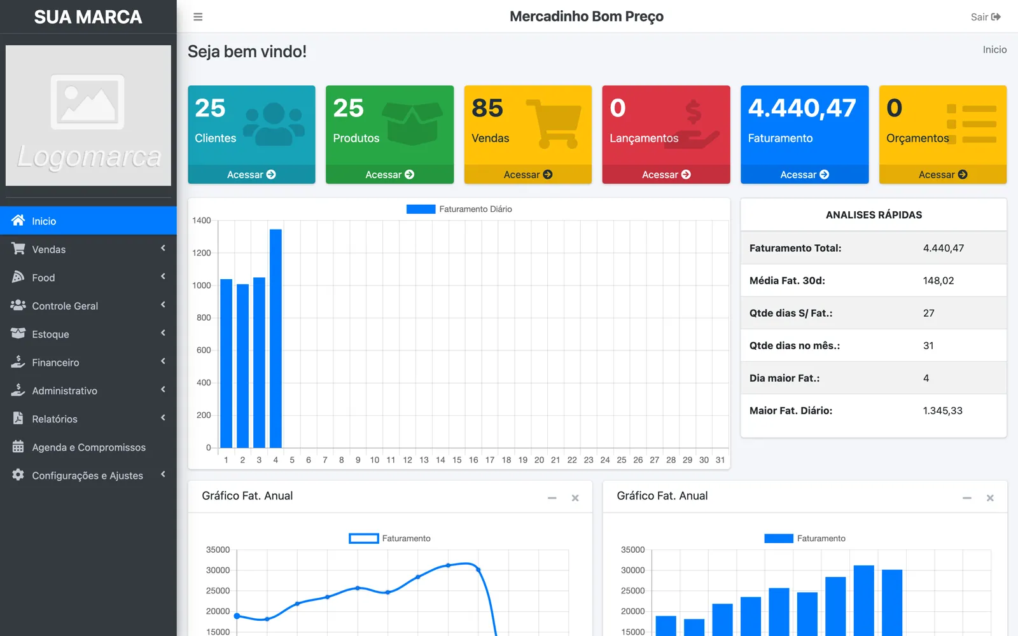
Task: Expand the Relatórios submenu chevron
Action: (x=164, y=418)
